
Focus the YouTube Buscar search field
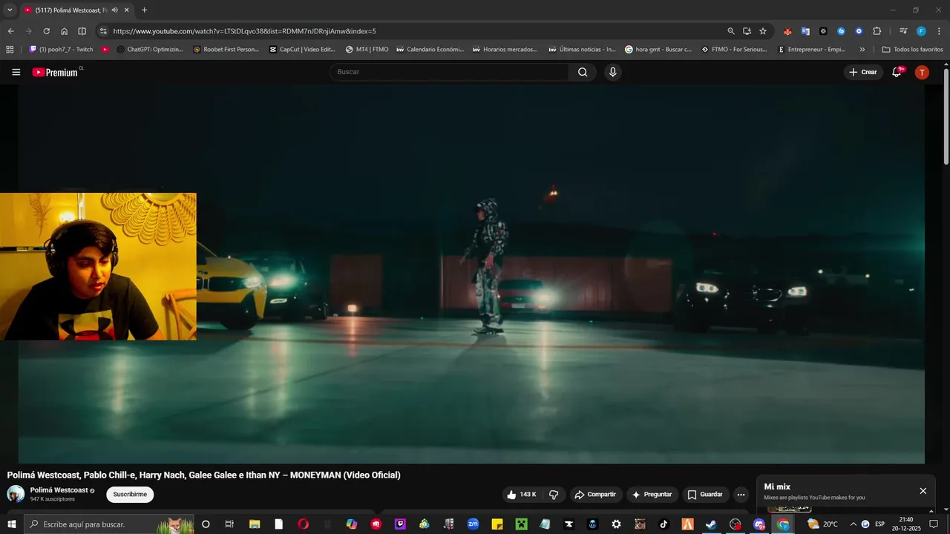pyautogui.click(x=449, y=72)
